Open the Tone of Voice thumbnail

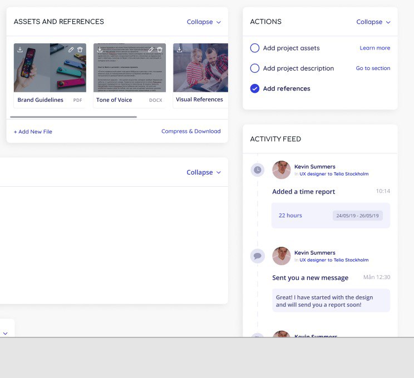[130, 68]
